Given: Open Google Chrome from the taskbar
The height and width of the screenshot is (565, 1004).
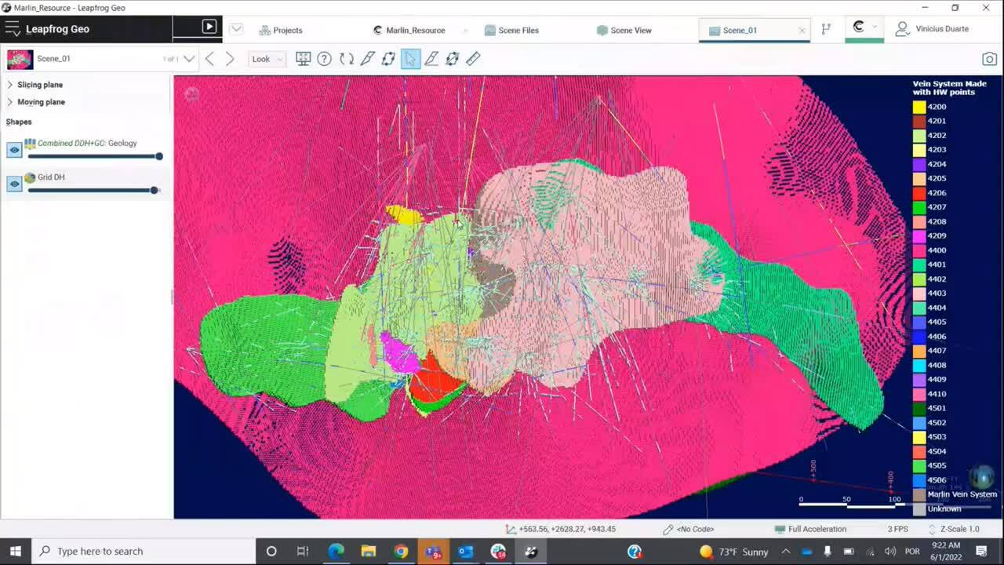Looking at the screenshot, I should (x=401, y=551).
